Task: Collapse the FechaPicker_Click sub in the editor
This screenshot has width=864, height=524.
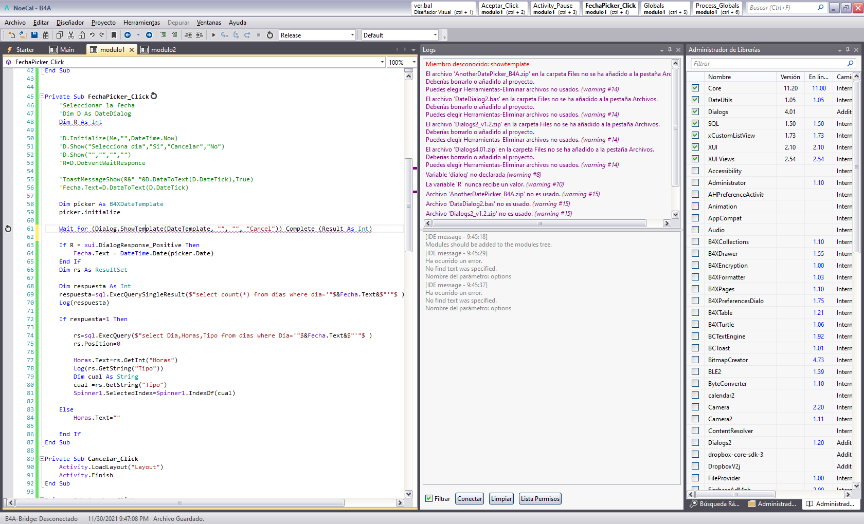Action: pyautogui.click(x=42, y=97)
